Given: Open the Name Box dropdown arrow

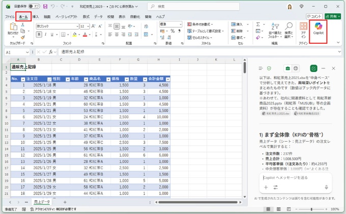Looking at the screenshot, I should coord(27,52).
